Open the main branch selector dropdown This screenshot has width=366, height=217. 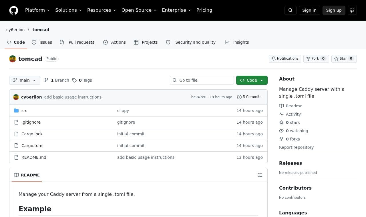25,80
